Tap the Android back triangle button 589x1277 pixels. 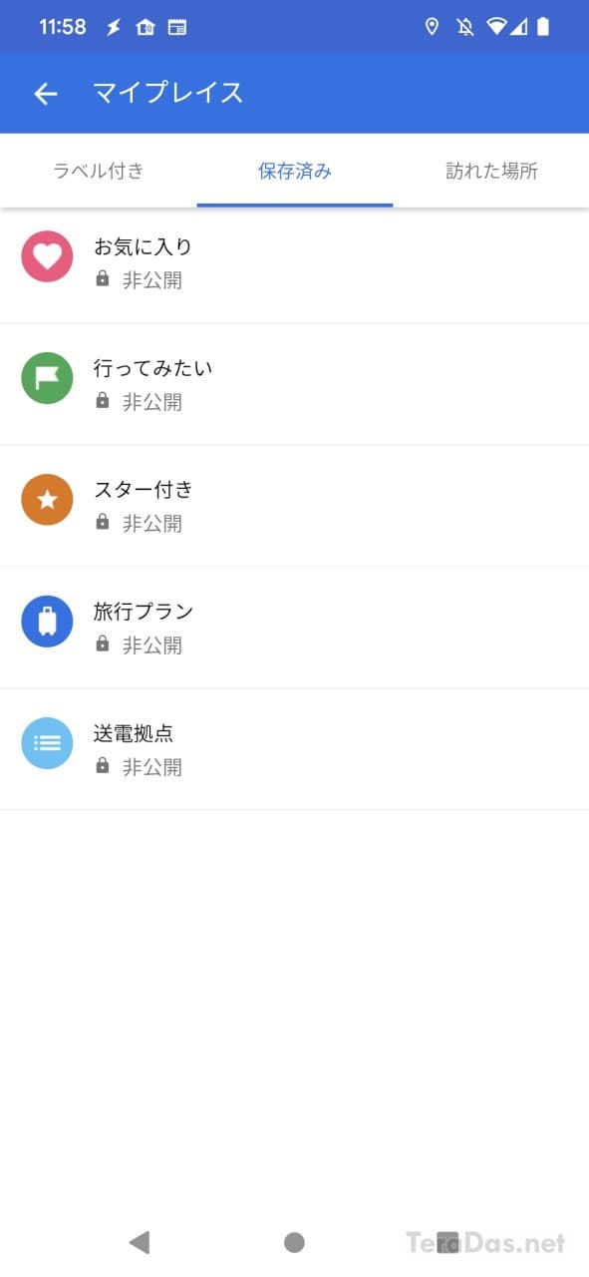[140, 1242]
